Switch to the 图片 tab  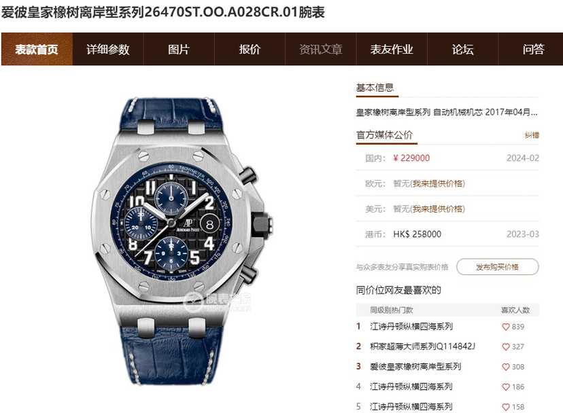point(178,49)
